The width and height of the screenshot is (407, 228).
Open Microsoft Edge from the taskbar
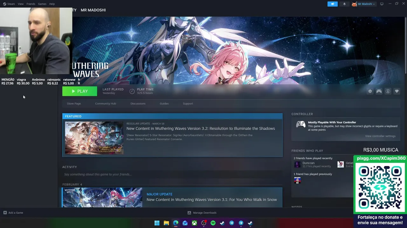tap(176, 223)
